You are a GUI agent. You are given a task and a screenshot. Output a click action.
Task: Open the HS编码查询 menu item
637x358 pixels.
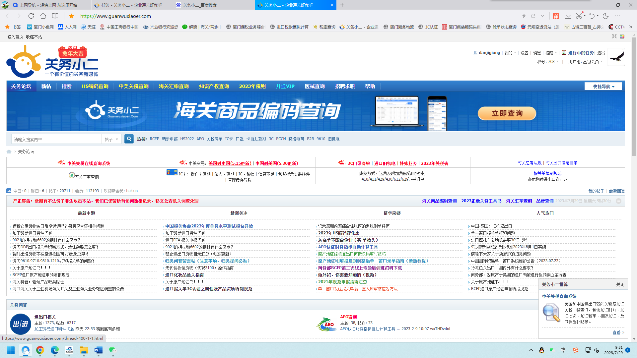coord(95,87)
